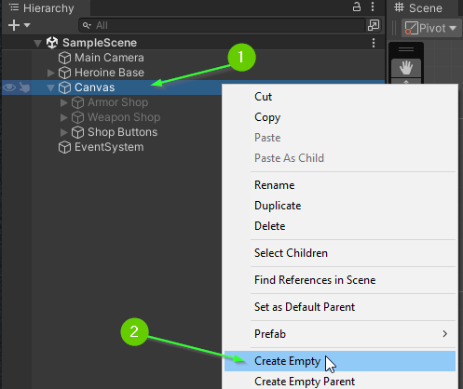
Task: Expand the Weapon Shop object
Action: point(63,117)
